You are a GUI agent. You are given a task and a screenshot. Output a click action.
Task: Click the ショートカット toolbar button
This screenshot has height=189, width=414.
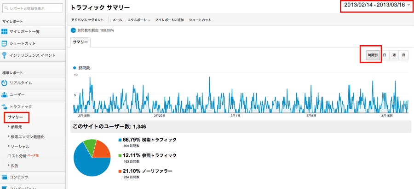click(x=200, y=20)
